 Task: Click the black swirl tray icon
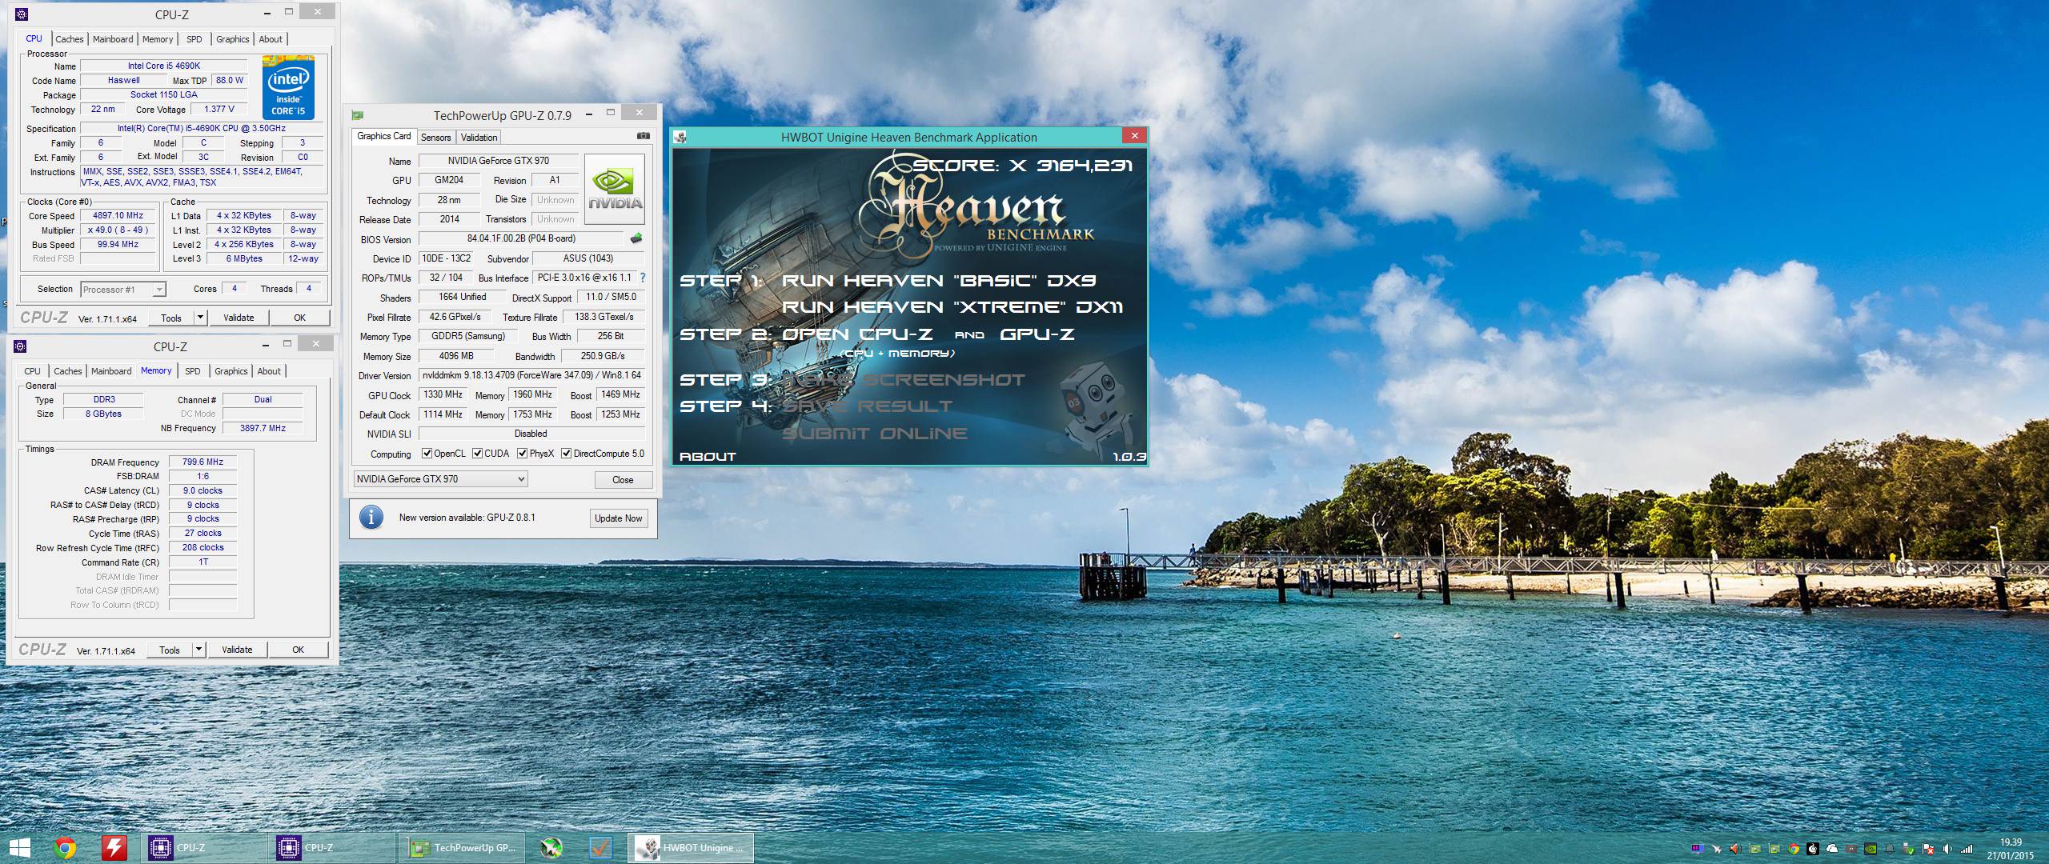pos(1813,849)
